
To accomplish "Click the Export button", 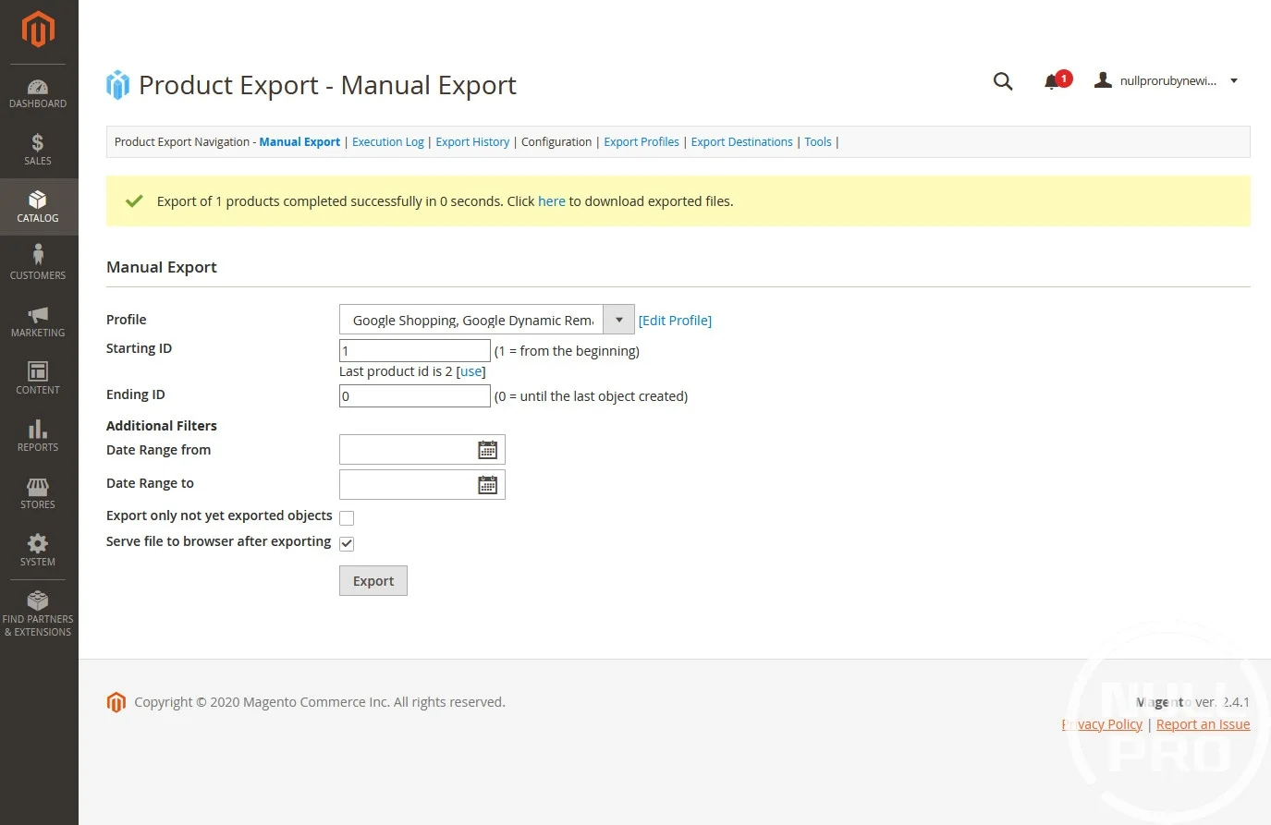I will pyautogui.click(x=373, y=581).
